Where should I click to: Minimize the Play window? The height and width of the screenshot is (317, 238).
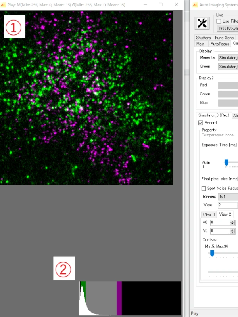pyautogui.click(x=145, y=4)
